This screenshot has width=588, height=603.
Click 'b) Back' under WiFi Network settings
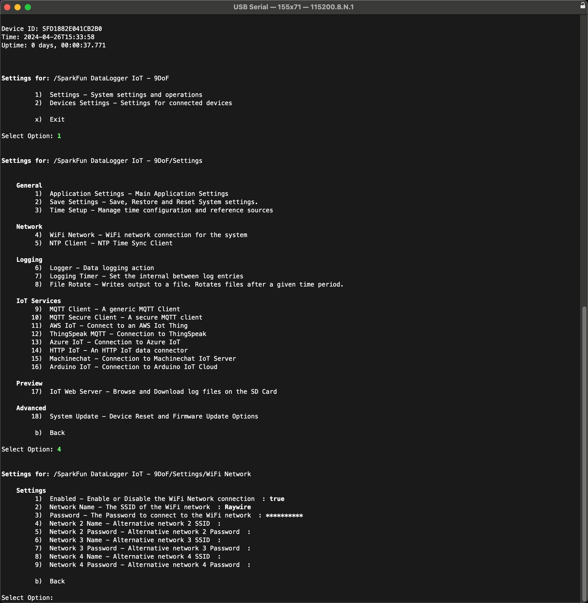50,581
